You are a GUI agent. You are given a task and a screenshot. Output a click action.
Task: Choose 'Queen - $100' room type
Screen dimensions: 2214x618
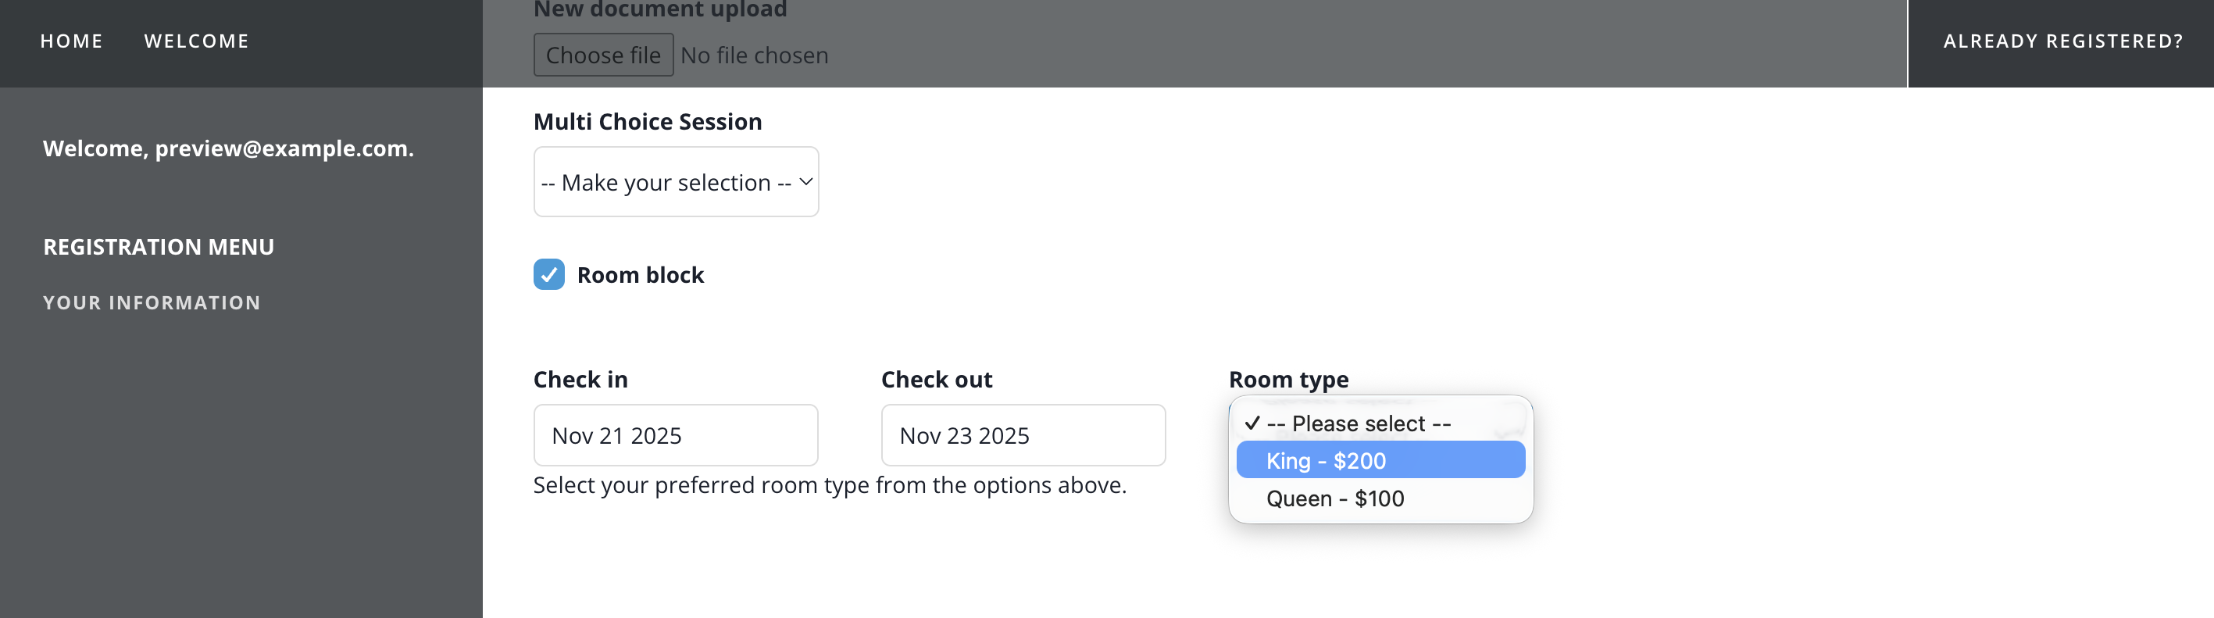point(1335,498)
